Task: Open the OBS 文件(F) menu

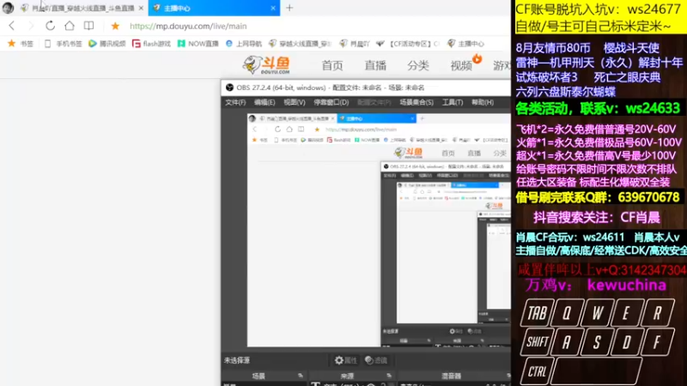Action: click(x=235, y=102)
